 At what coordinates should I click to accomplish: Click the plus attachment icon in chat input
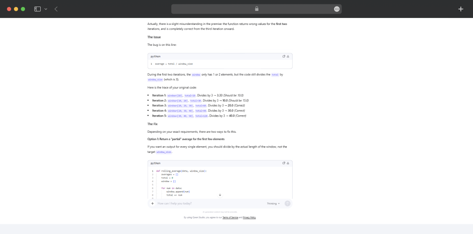coord(152,203)
